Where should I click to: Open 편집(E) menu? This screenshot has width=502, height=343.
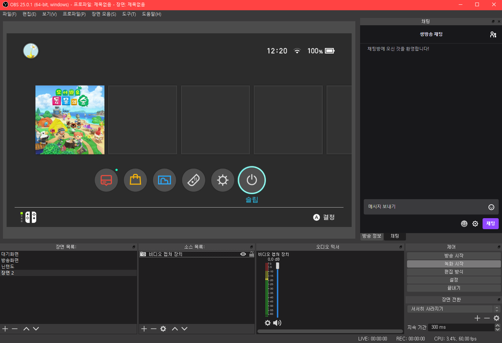(x=29, y=14)
